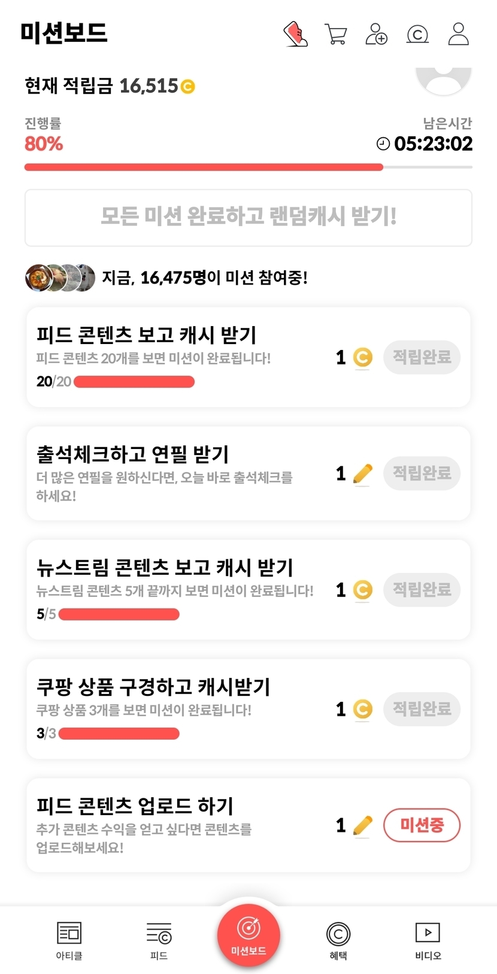The height and width of the screenshot is (974, 497).
Task: Open the user profile icon
Action: click(x=459, y=34)
